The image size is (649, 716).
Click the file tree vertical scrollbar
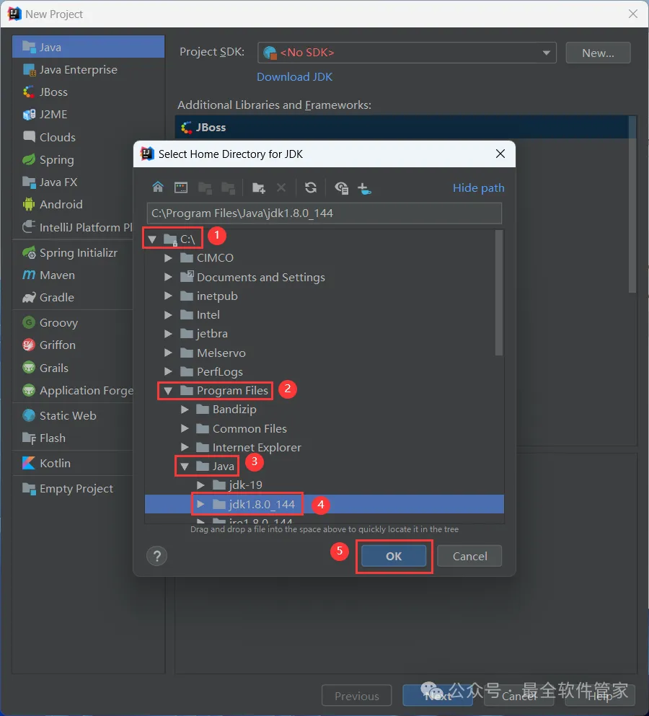pos(499,293)
